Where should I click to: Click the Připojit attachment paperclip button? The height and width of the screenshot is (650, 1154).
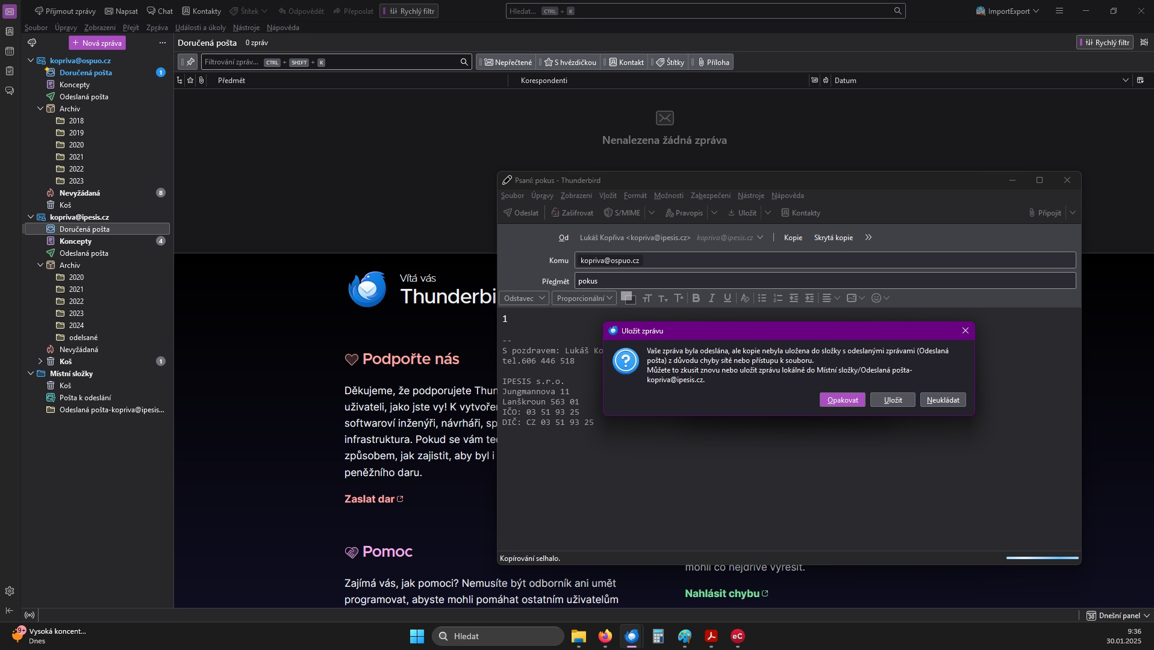[1045, 213]
